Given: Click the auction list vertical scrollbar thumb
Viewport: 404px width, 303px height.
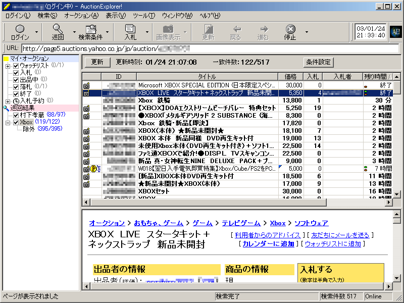Looking at the screenshot, I should pyautogui.click(x=397, y=87).
